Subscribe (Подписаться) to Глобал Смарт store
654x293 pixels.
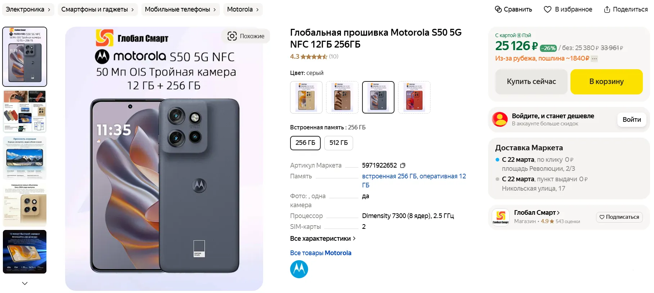[619, 217]
